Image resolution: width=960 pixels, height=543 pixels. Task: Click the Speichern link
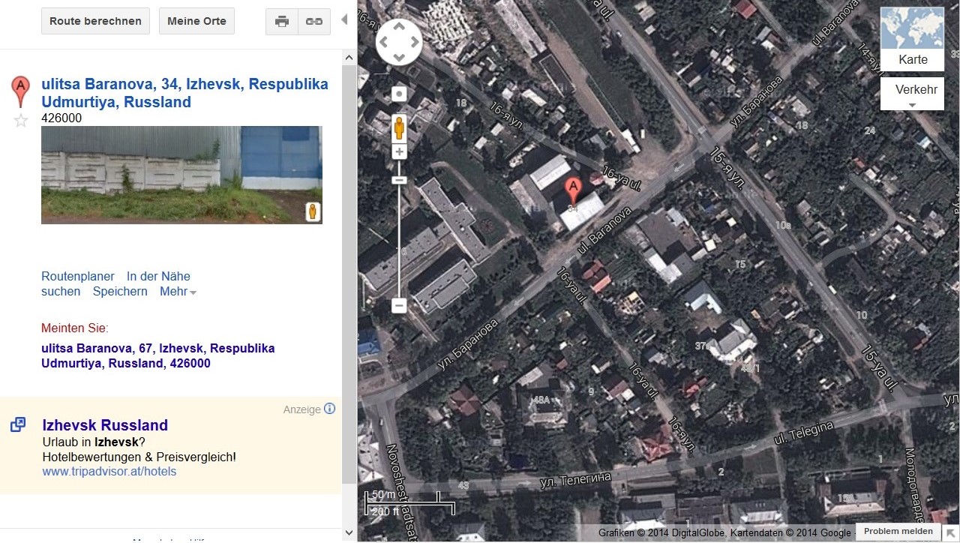(x=120, y=292)
